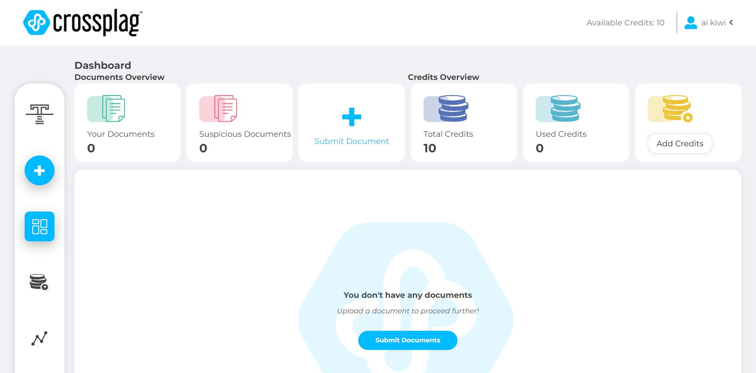Click the Submit Documents button
The image size is (756, 373).
[x=408, y=340]
